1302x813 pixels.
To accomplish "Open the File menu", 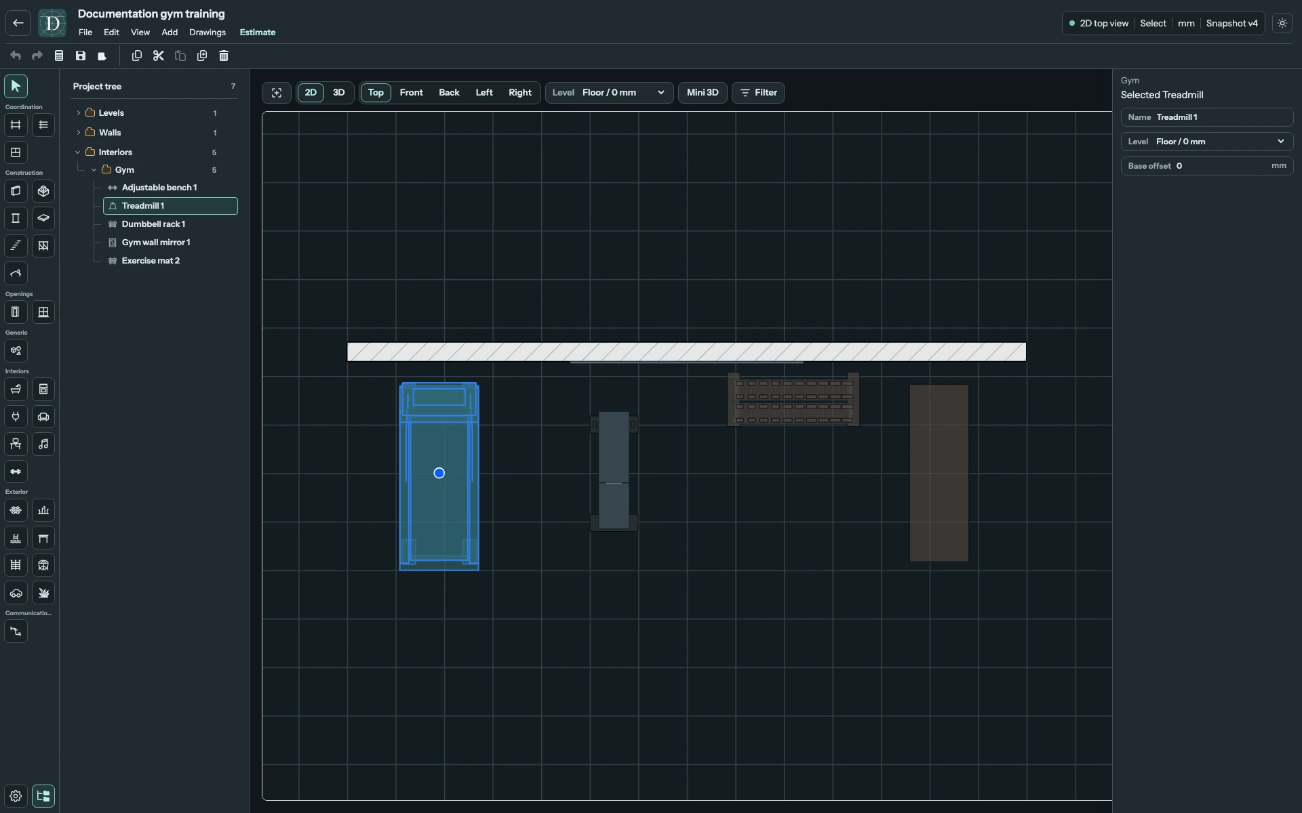I will click(x=85, y=33).
